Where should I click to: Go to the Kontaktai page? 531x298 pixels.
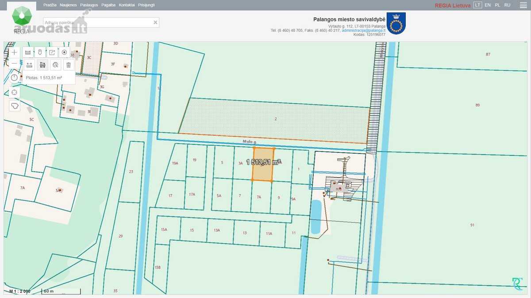pos(127,5)
